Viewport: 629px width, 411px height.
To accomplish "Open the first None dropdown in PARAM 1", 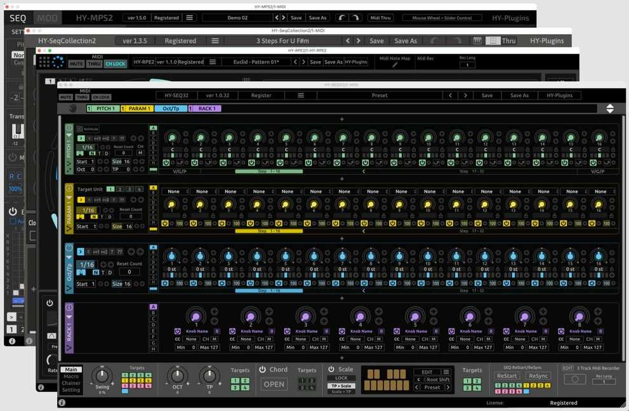I will pyautogui.click(x=173, y=192).
